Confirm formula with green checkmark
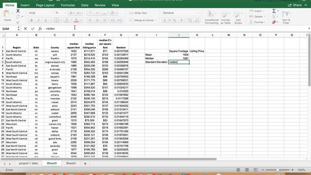This screenshot has height=175, width=311. pos(33,29)
